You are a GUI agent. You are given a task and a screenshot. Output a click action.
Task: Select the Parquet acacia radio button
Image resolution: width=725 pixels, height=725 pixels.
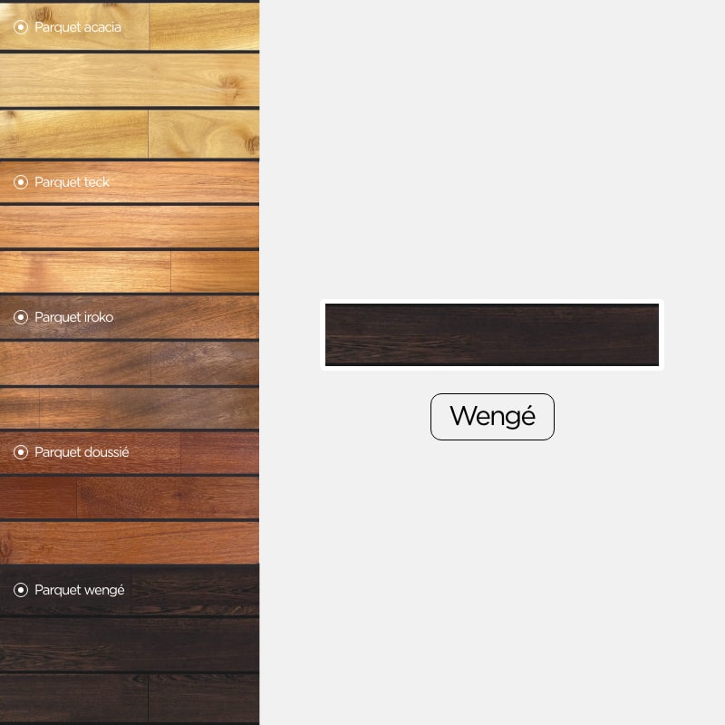point(21,27)
